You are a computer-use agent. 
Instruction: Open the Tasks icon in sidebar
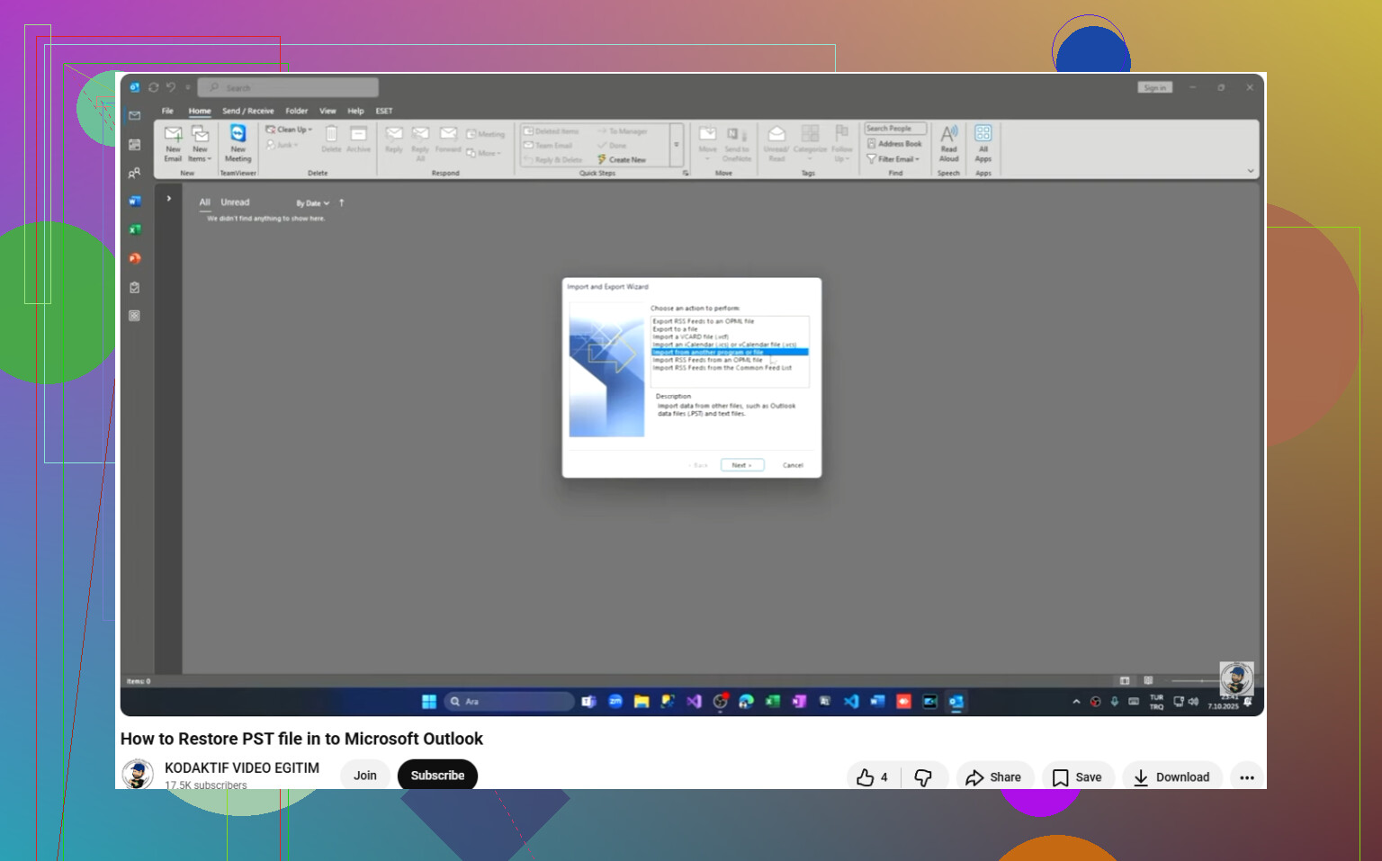[135, 288]
